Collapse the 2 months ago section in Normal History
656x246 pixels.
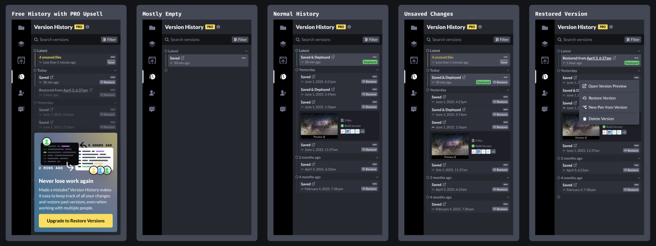(x=377, y=158)
